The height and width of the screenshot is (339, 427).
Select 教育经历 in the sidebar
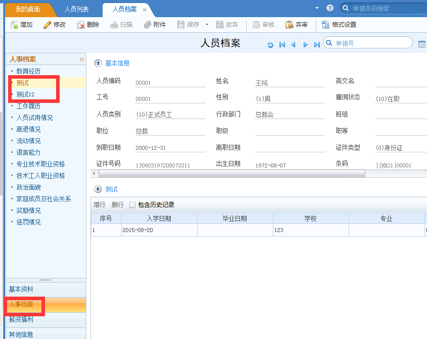click(28, 71)
